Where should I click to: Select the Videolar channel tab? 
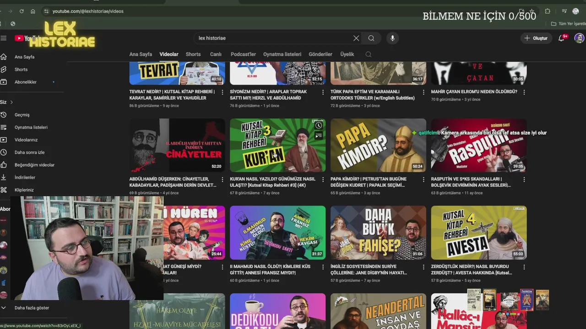(169, 54)
